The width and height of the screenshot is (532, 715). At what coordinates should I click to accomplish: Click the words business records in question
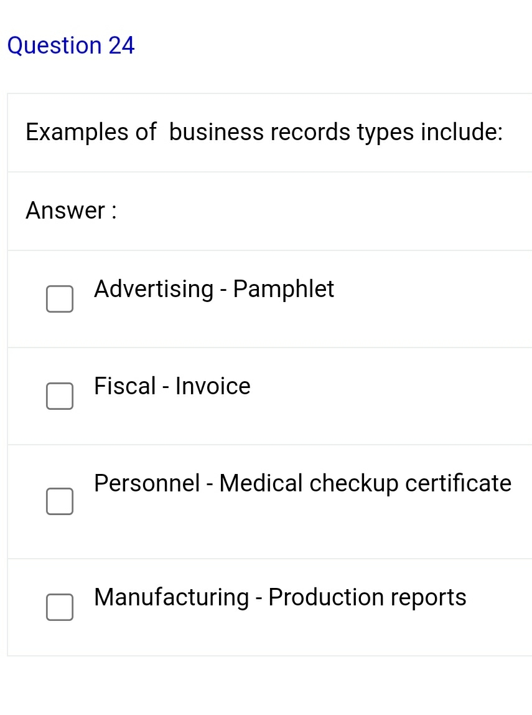point(259,132)
